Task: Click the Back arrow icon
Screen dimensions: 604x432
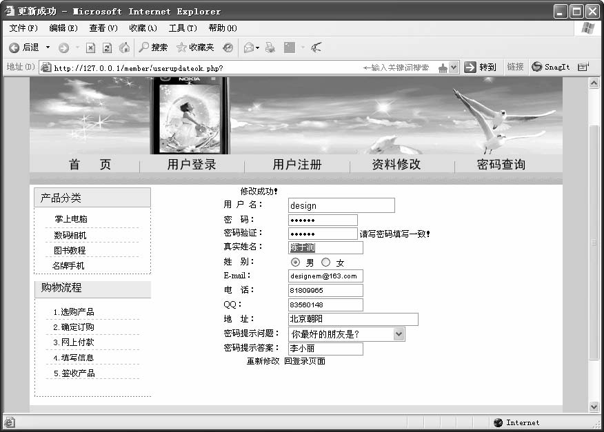Action: pos(14,48)
